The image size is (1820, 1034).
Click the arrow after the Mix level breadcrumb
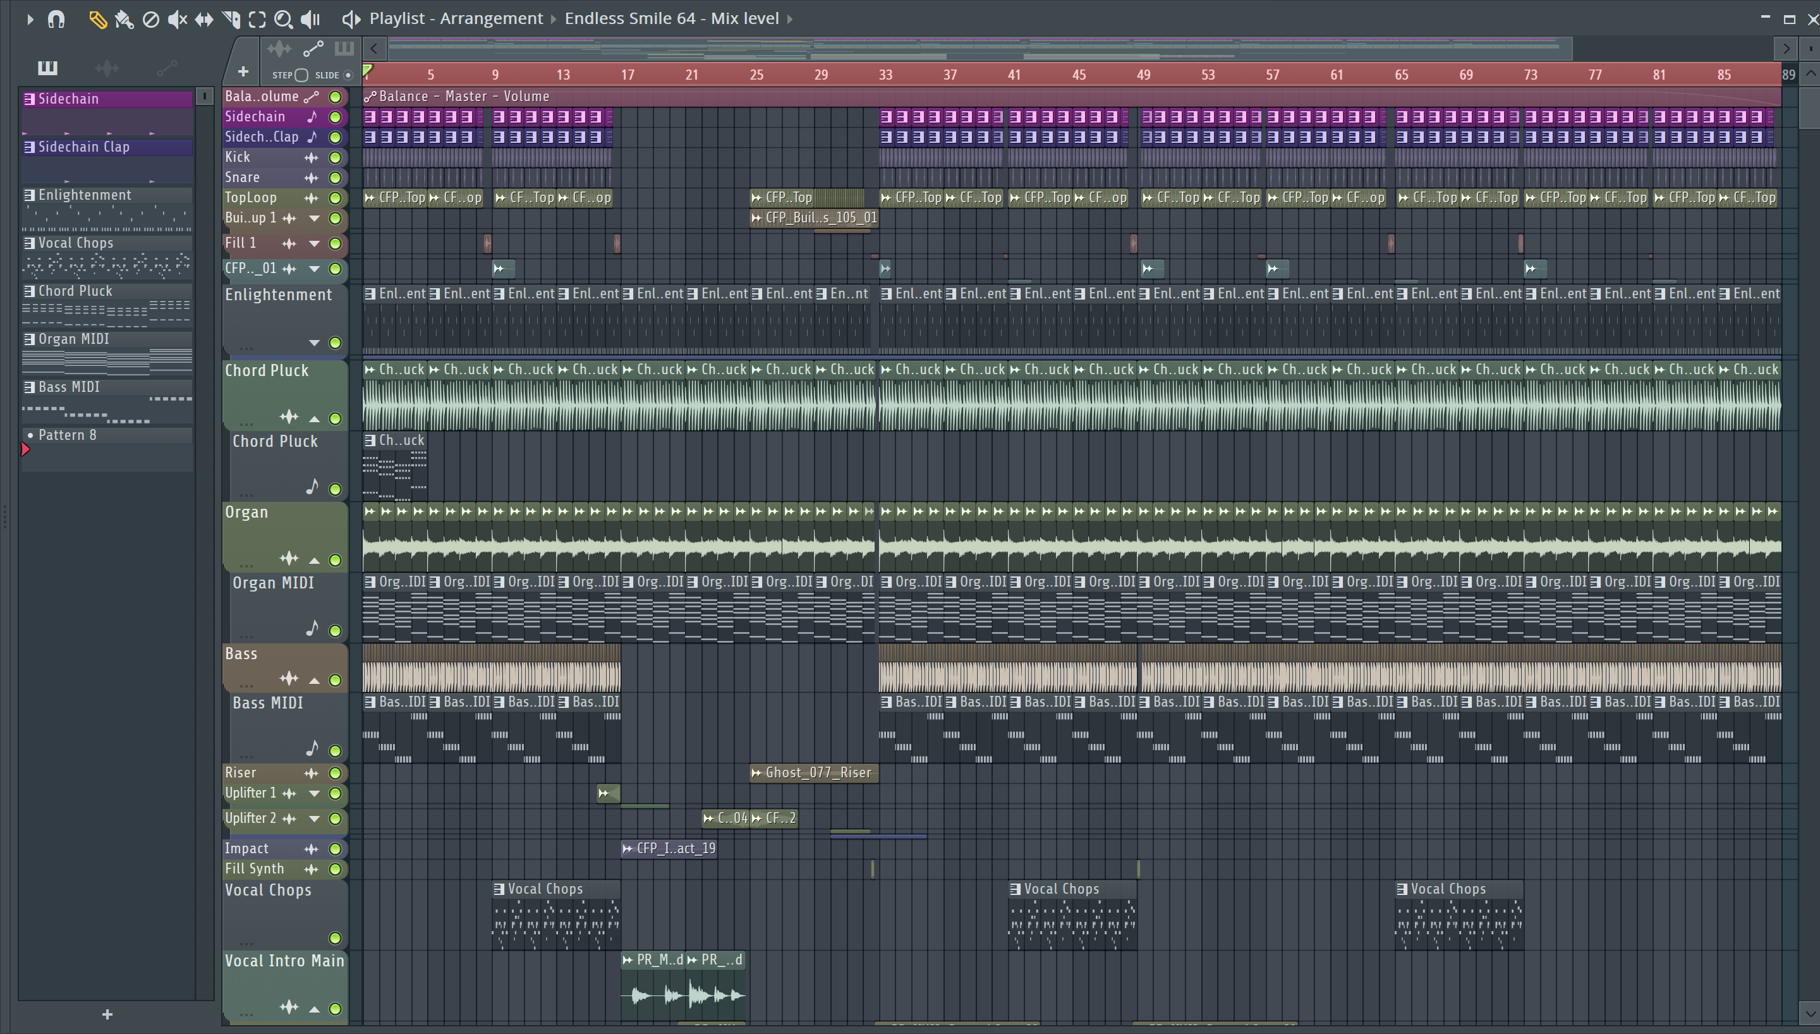tap(789, 19)
